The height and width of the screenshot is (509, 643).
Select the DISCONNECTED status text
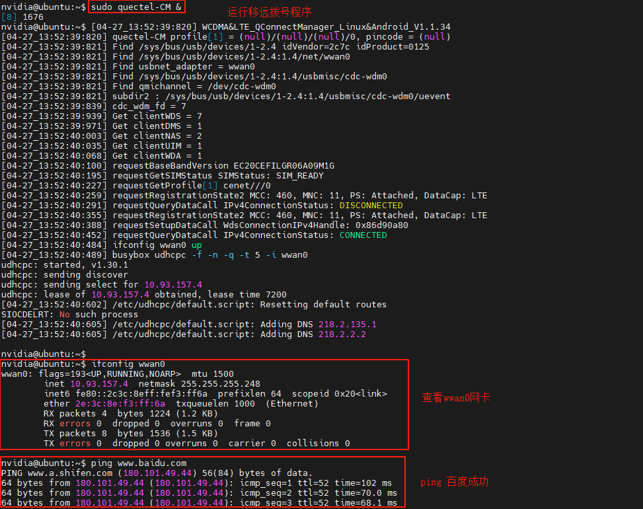tap(371, 205)
